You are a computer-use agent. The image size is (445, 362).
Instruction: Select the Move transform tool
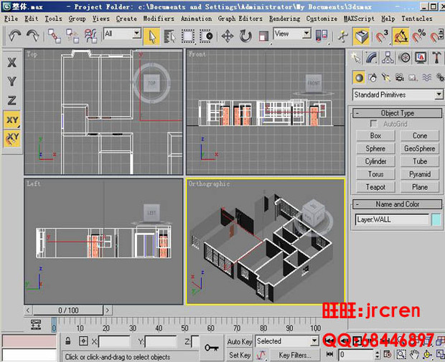click(227, 35)
